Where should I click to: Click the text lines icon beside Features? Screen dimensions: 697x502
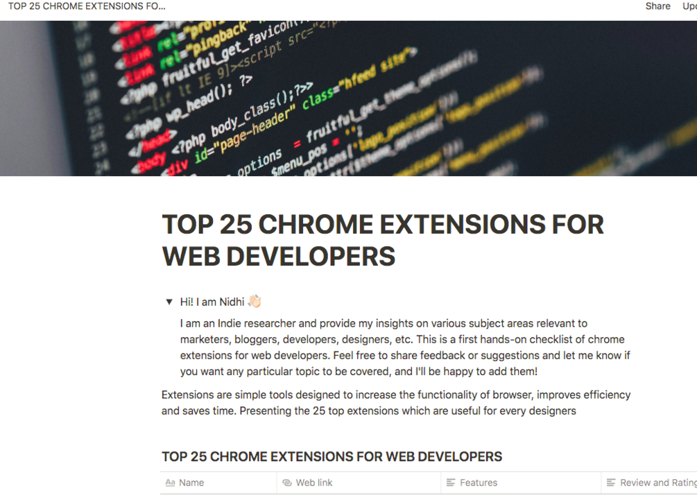[451, 483]
